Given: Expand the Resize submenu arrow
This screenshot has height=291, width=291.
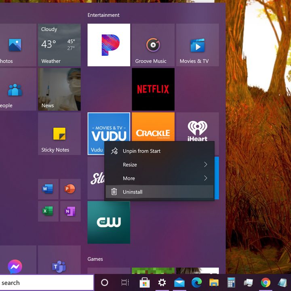Looking at the screenshot, I should click(x=205, y=164).
